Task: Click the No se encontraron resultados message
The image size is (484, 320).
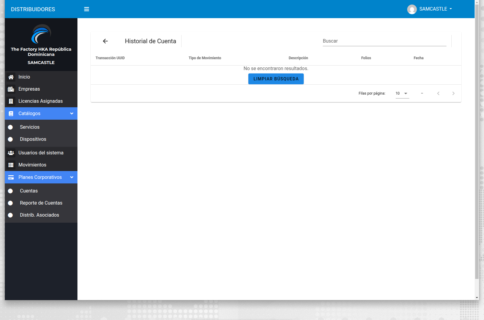Action: [x=276, y=69]
